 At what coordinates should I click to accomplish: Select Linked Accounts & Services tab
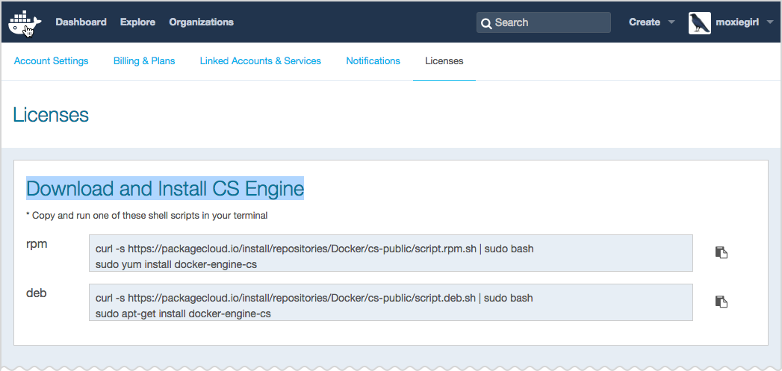click(260, 61)
